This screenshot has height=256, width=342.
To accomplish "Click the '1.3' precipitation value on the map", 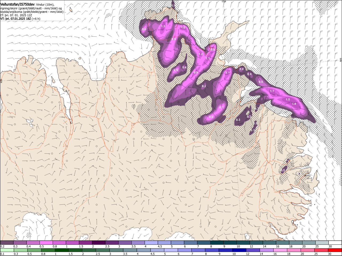I will point(163,26).
